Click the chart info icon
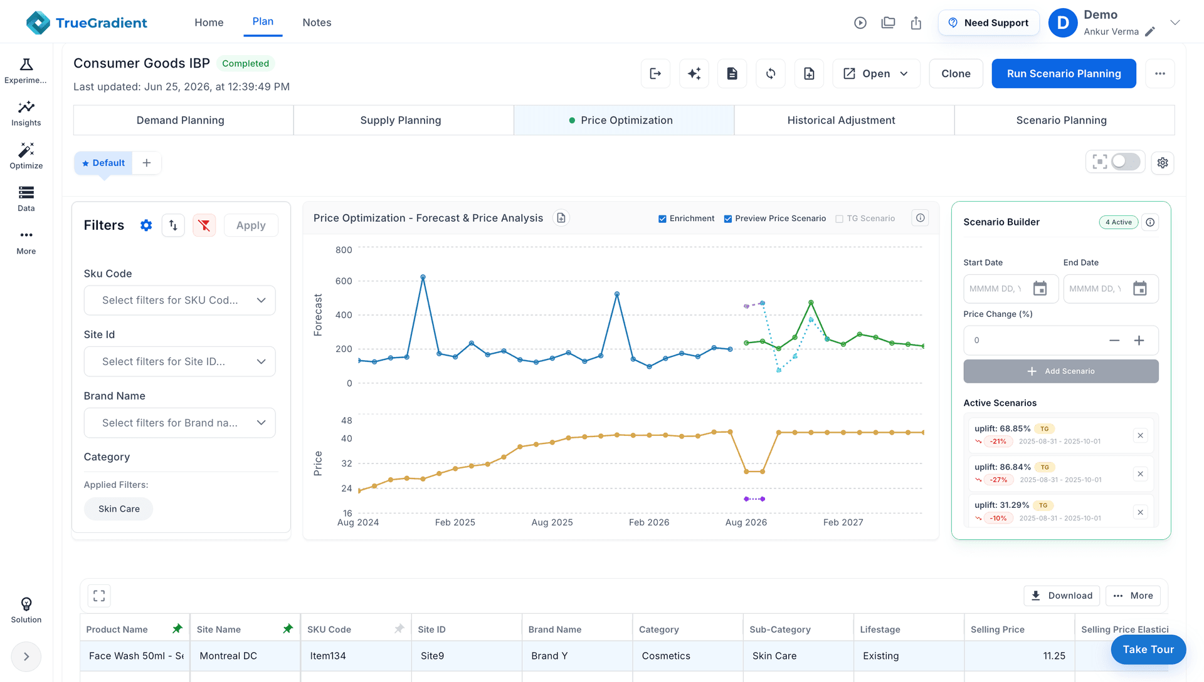This screenshot has width=1204, height=682. click(x=920, y=218)
